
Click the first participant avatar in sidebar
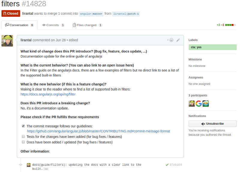192,103
